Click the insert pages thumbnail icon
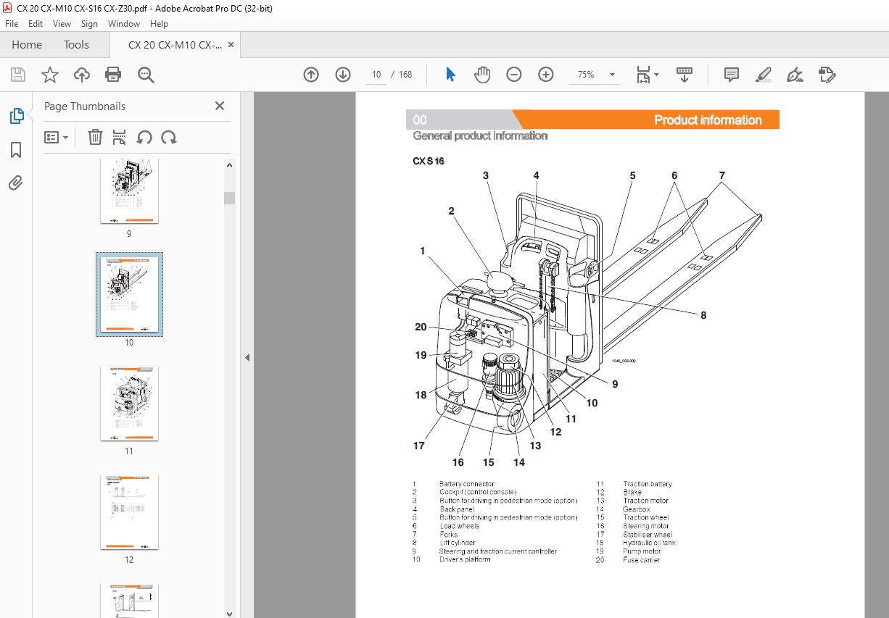 [120, 137]
